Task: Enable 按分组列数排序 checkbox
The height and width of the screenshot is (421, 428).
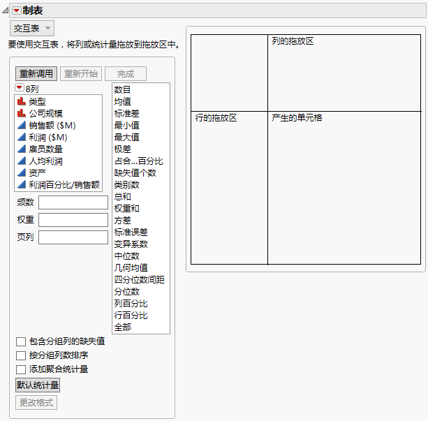Action: coord(21,355)
